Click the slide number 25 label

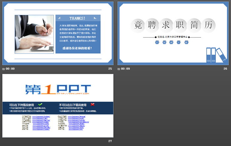(110, 69)
